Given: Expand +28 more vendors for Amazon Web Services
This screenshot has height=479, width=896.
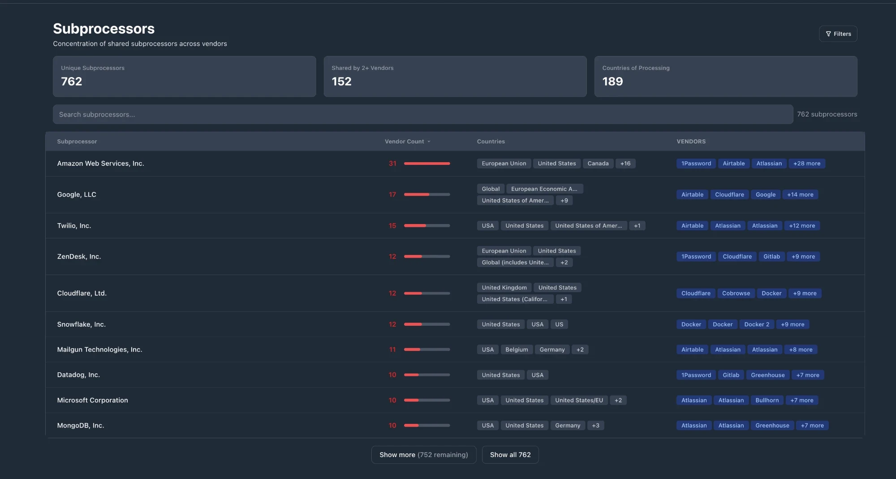Looking at the screenshot, I should (806, 164).
